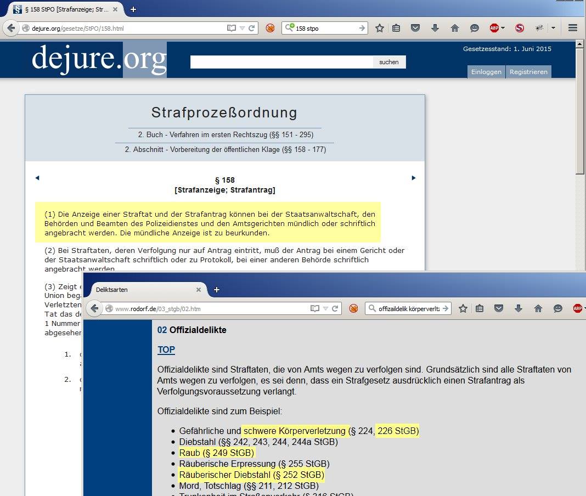Open a new tab in the dejure.org window
The width and height of the screenshot is (586, 496).
[133, 9]
